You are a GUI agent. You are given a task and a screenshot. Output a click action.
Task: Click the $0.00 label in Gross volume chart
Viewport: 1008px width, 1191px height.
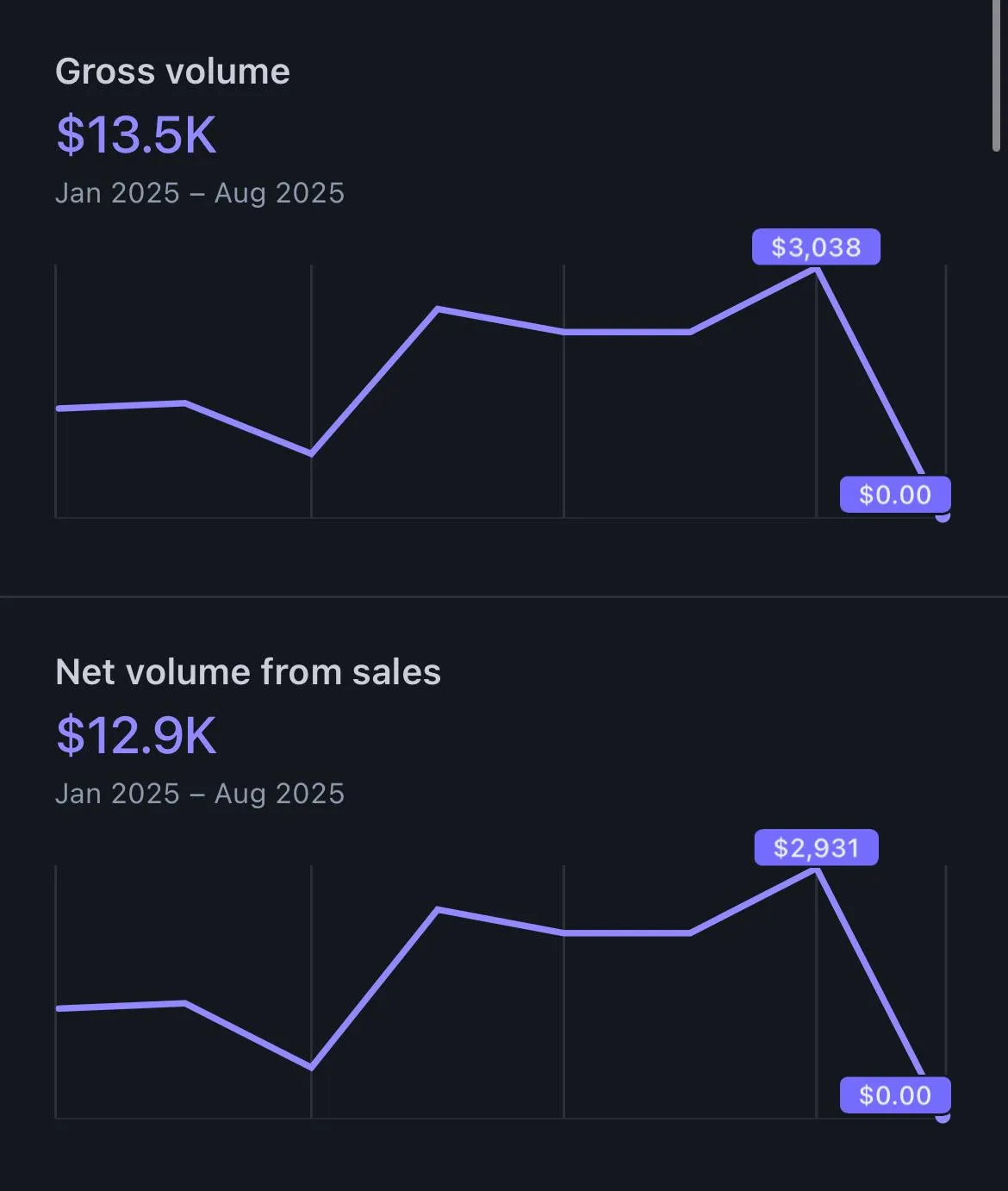[895, 495]
